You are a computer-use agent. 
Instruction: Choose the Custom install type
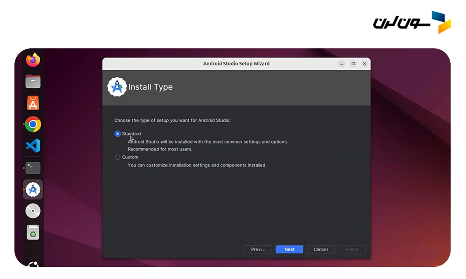117,157
